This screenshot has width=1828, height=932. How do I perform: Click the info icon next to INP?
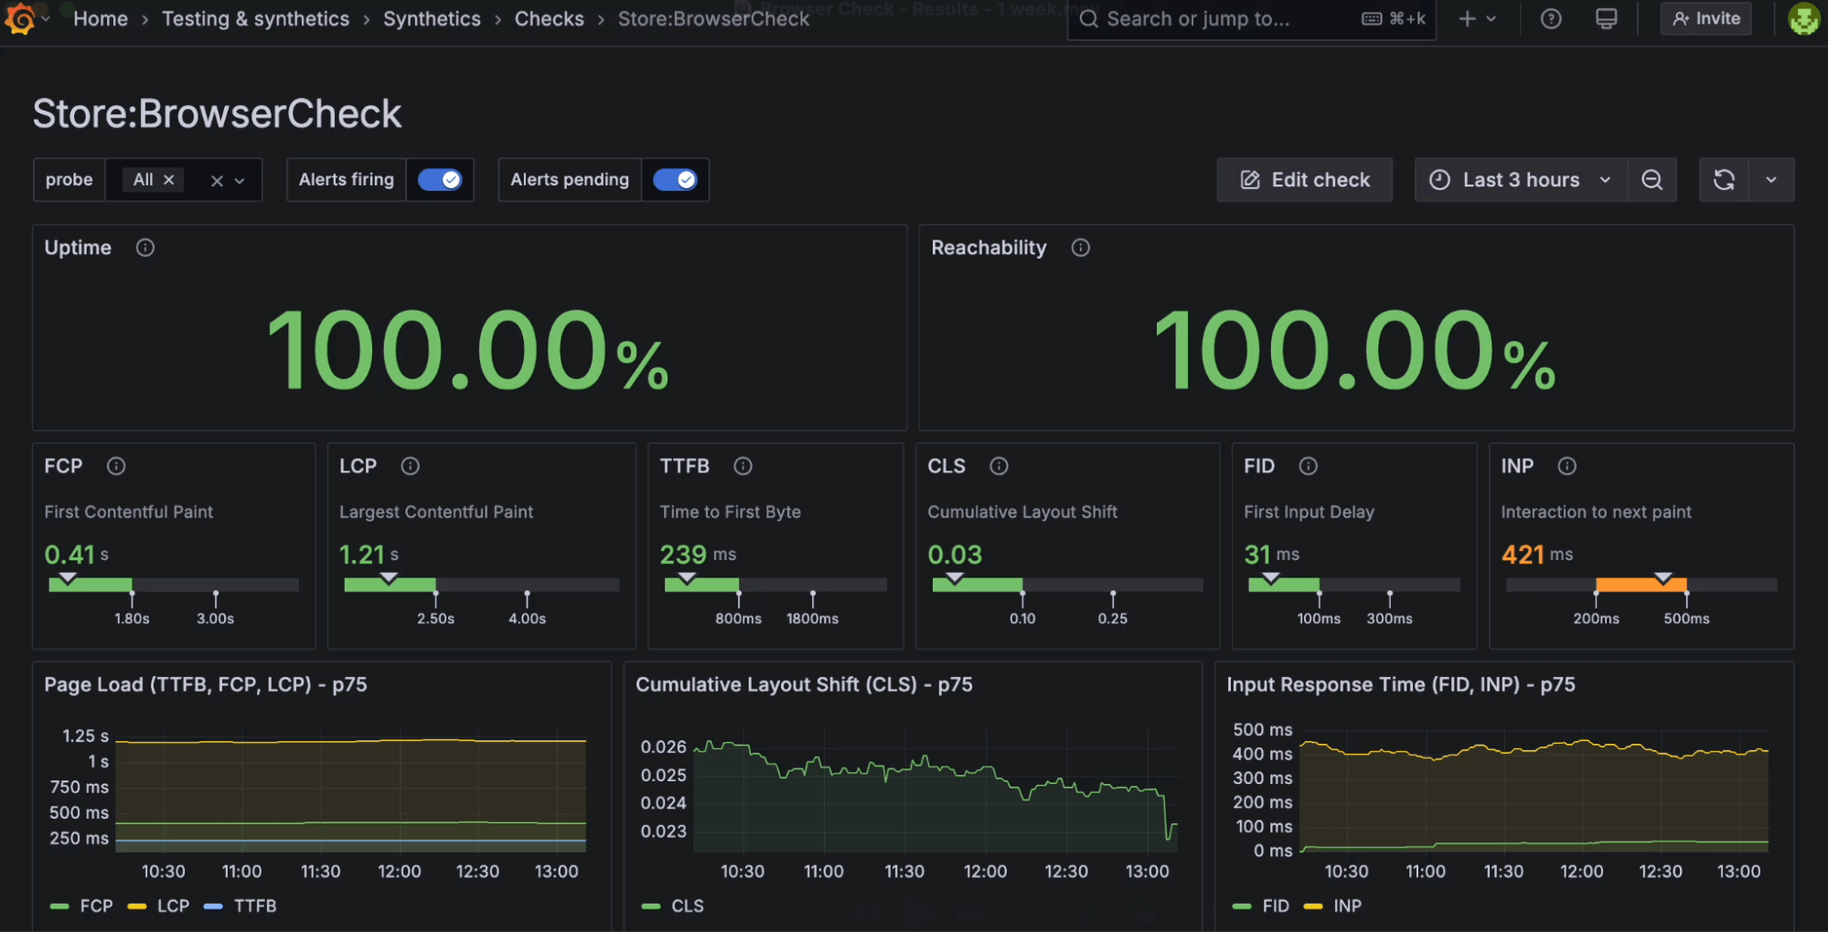pyautogui.click(x=1566, y=466)
